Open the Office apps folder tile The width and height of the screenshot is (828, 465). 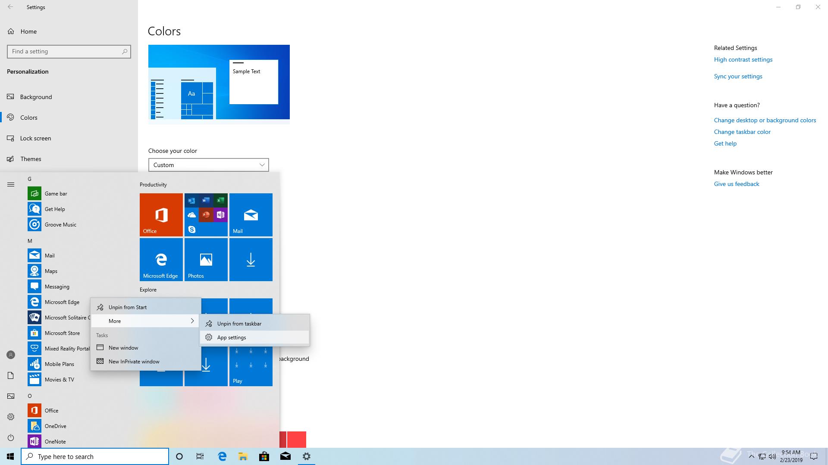click(206, 215)
